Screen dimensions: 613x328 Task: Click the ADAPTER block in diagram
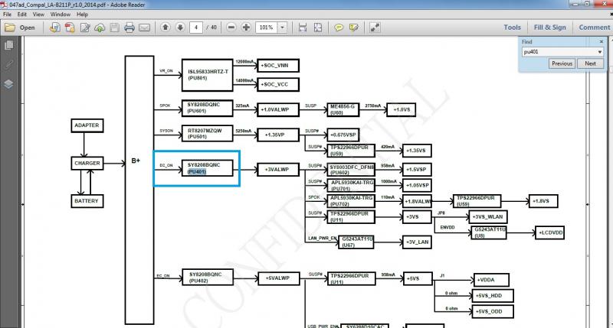(x=87, y=125)
